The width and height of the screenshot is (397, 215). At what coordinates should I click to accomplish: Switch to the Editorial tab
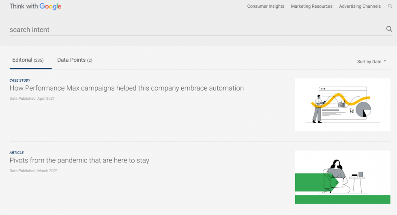28,60
